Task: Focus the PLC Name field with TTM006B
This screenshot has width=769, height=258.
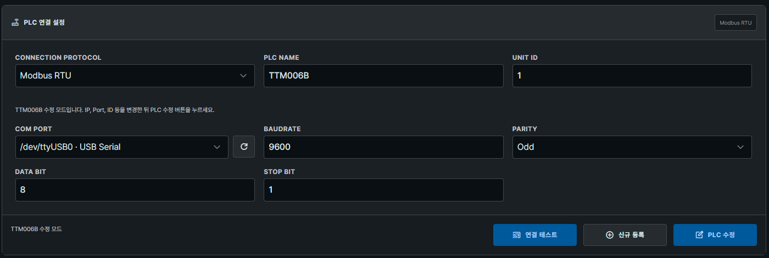Action: 383,76
